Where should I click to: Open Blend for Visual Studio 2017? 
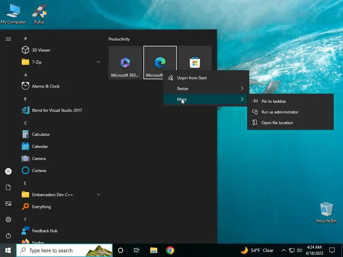click(61, 110)
